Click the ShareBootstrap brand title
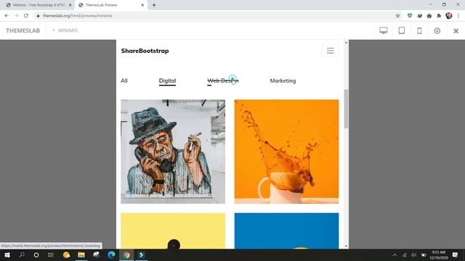This screenshot has height=261, width=465. (x=145, y=51)
